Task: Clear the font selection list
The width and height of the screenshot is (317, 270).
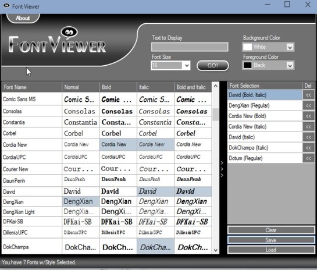Action: coord(271,230)
